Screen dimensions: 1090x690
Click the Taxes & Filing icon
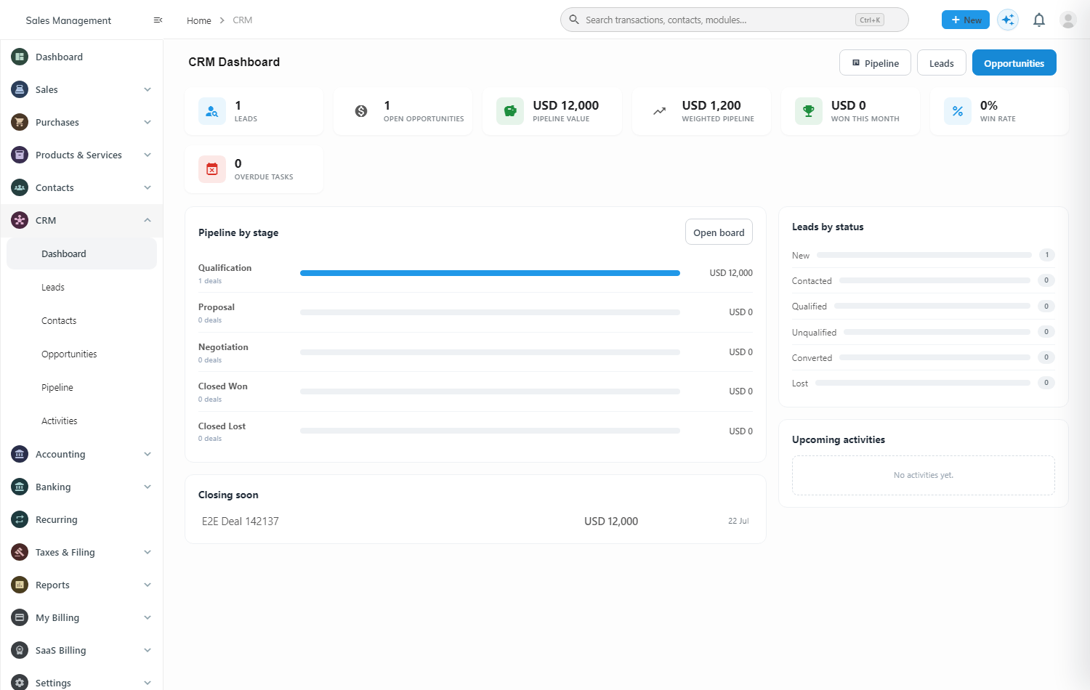pyautogui.click(x=20, y=552)
